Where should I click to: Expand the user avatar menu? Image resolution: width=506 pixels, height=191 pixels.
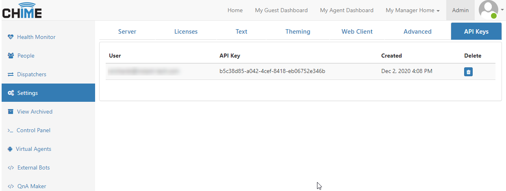(491, 10)
